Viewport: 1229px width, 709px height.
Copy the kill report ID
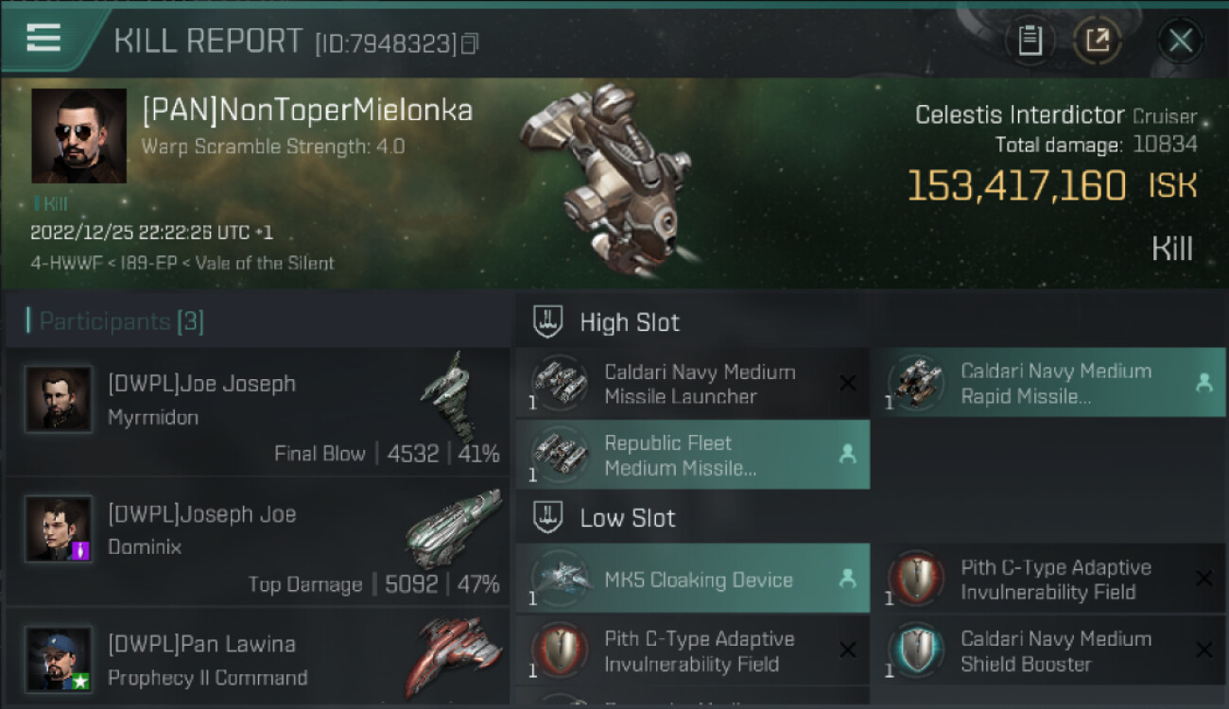470,43
